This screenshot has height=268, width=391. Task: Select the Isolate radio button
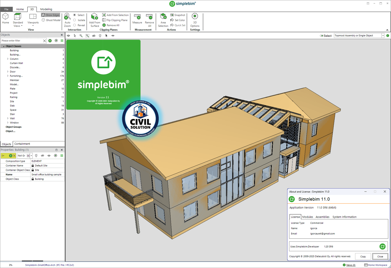(x=75, y=20)
